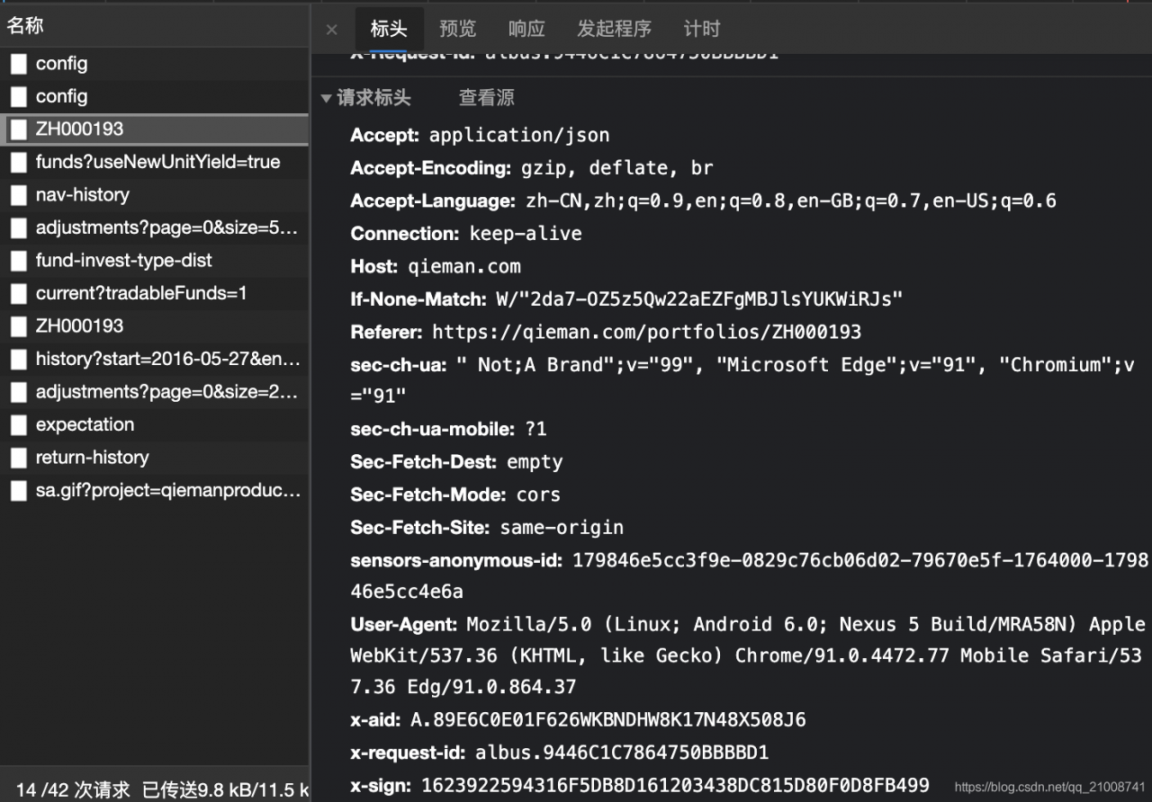Screen dimensions: 1152x802
Task: Click file icon beside funds?useNewUnitYield=true
Action: [19, 163]
